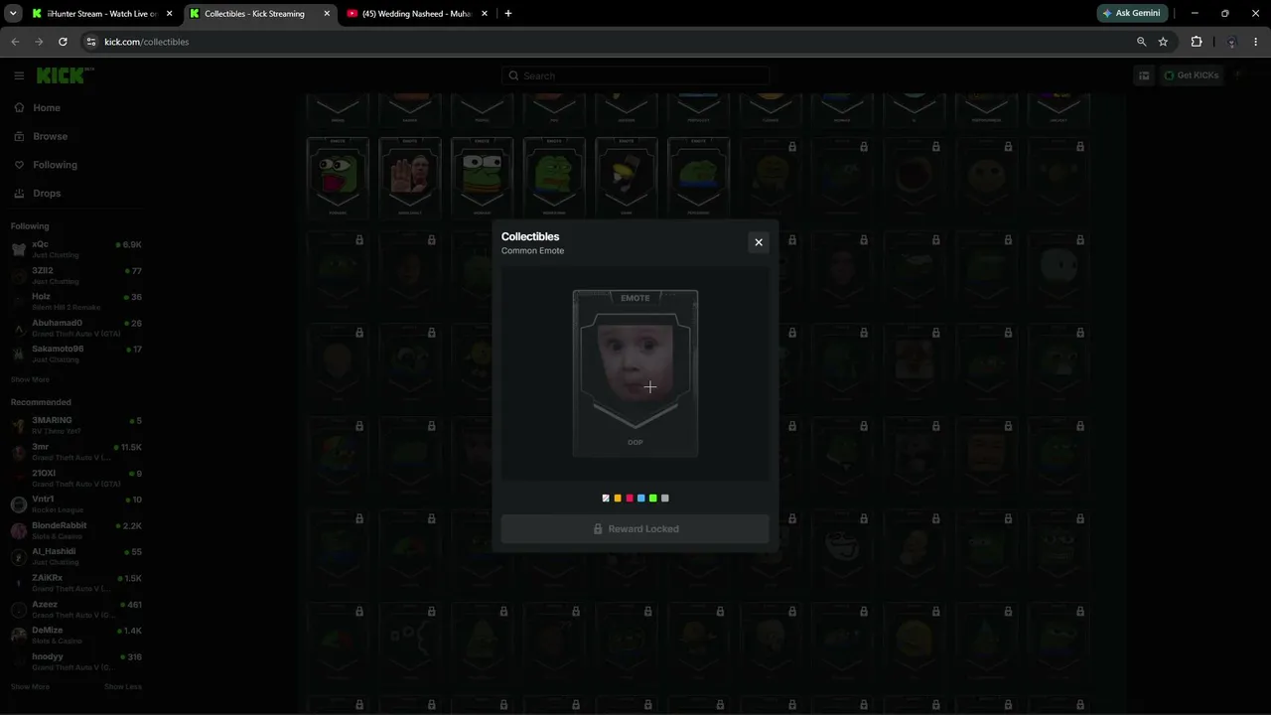Click the KICK logo
Screen dimensions: 1271x715
64,75
